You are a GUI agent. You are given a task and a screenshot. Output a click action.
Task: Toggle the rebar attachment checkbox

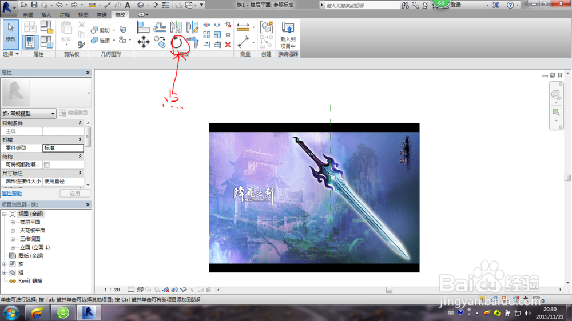point(47,165)
